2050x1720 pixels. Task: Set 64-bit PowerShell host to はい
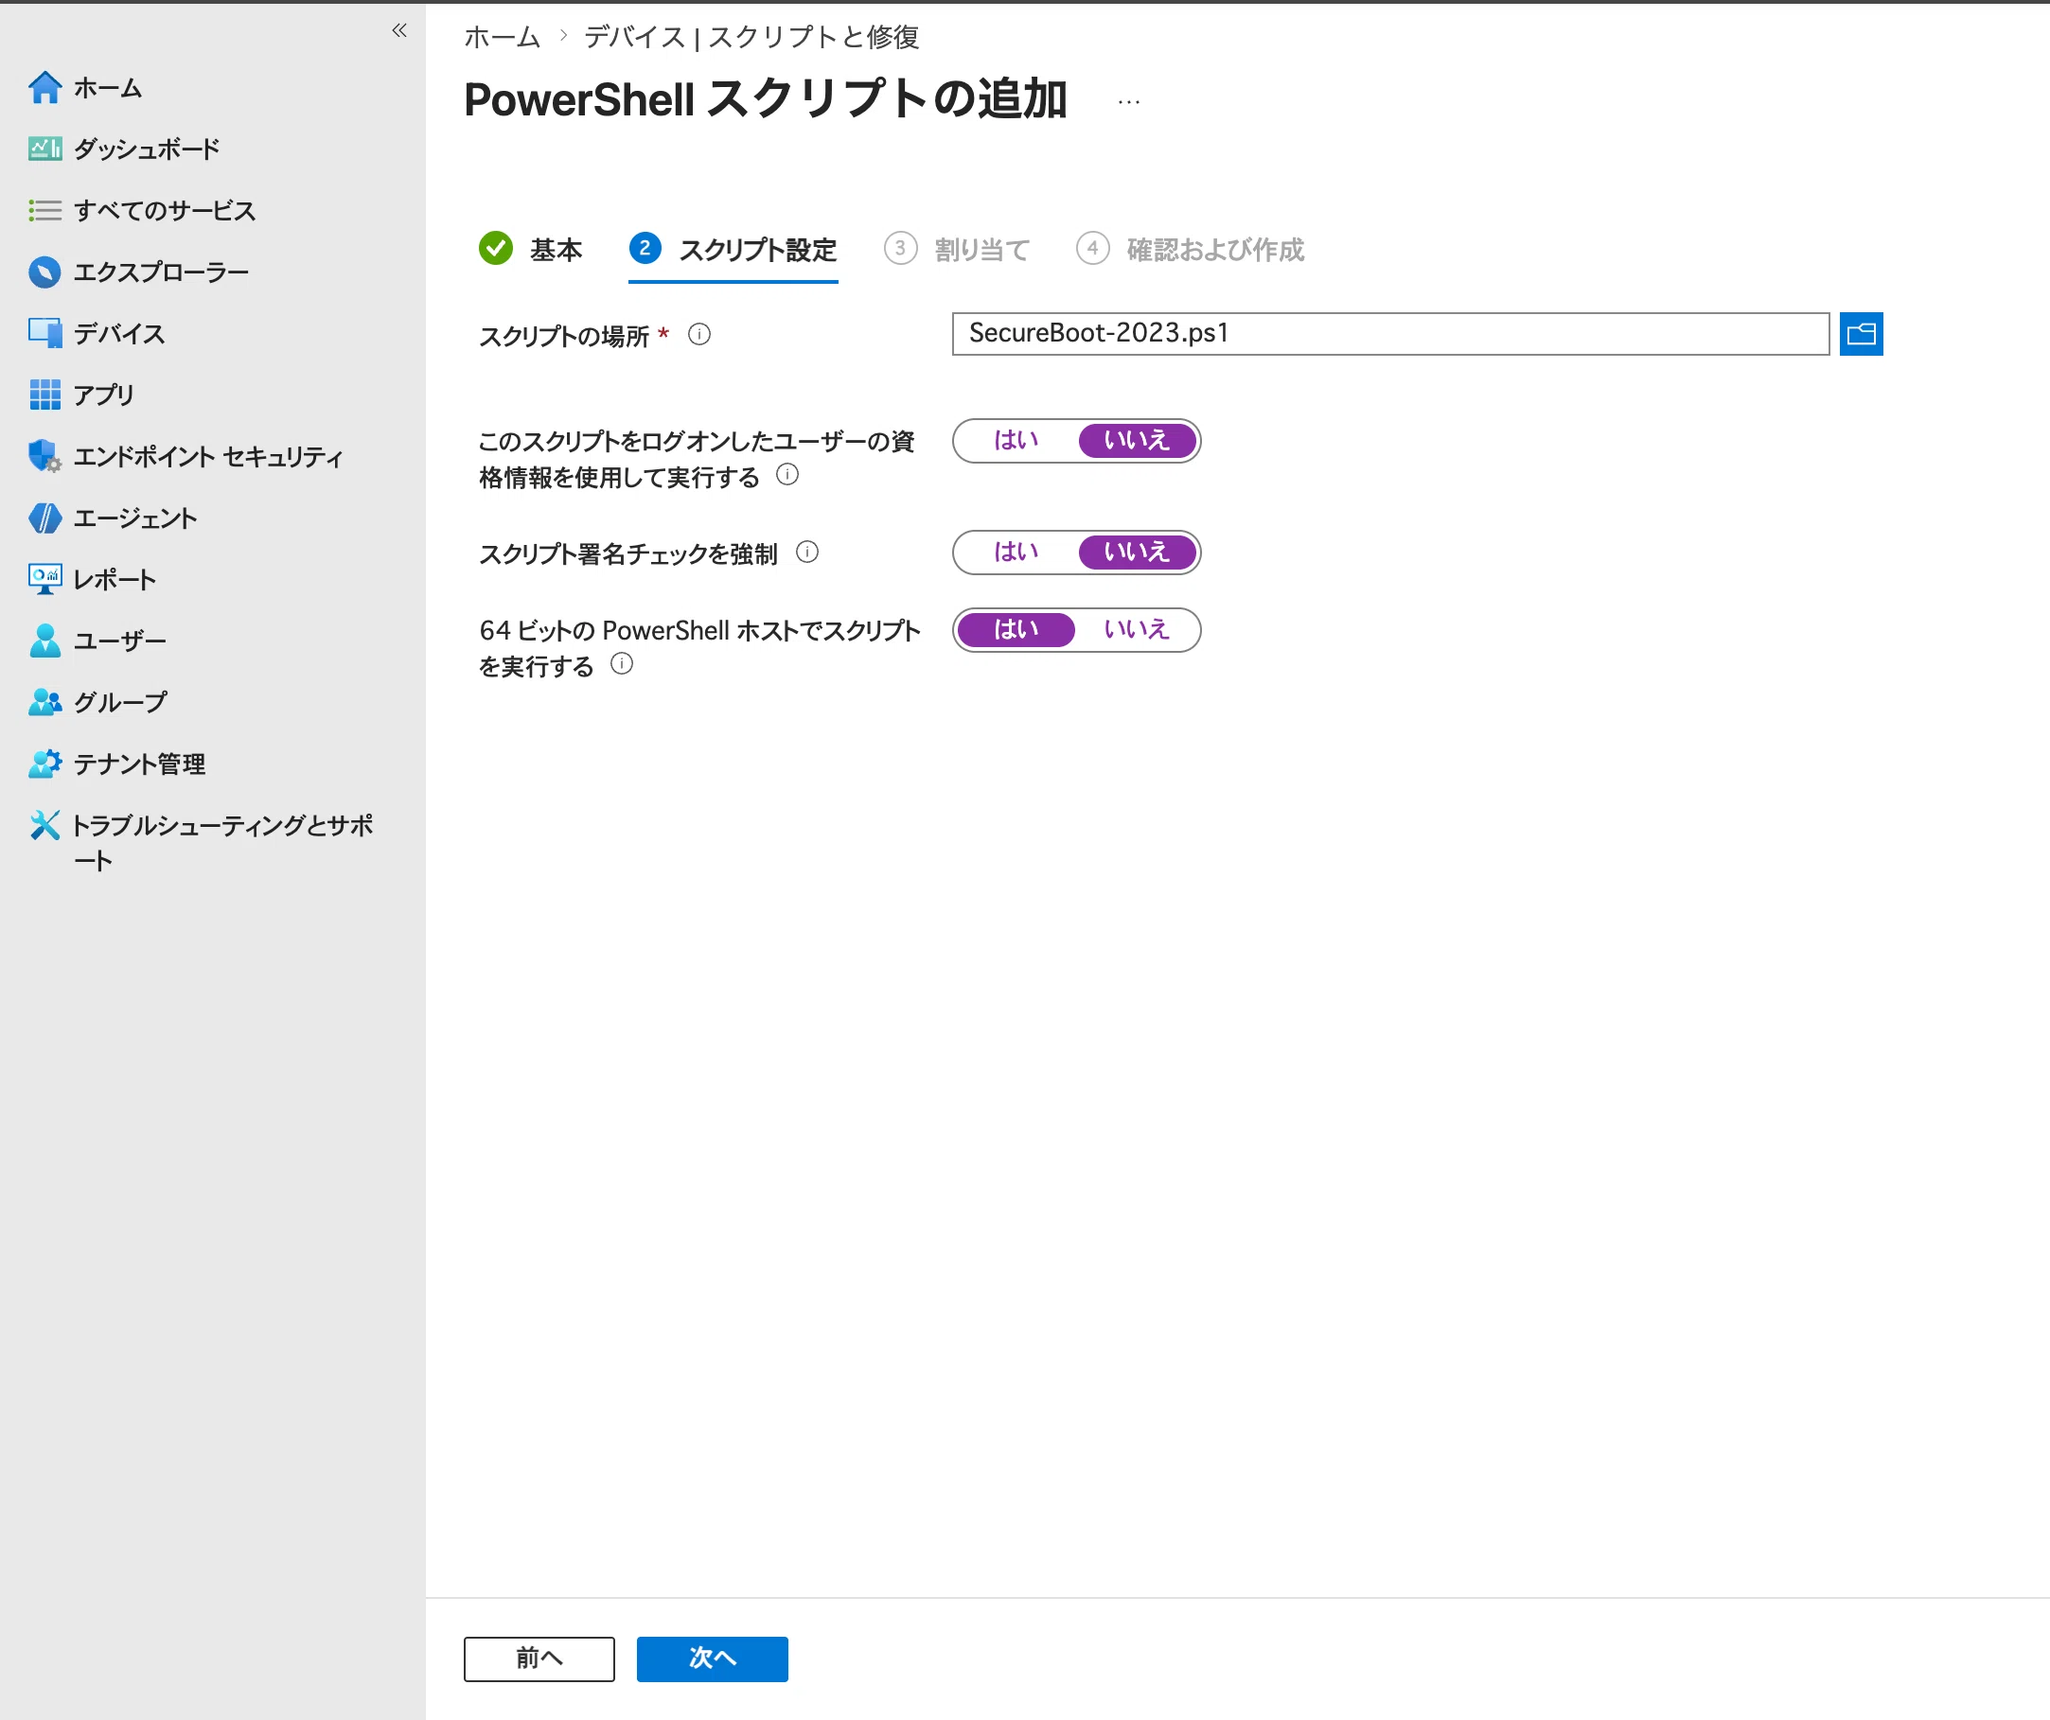(1016, 630)
